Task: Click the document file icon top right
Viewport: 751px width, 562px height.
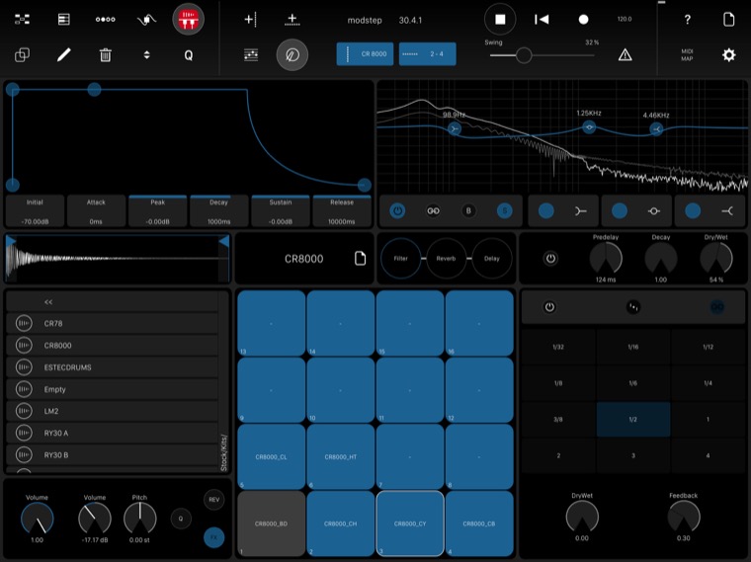Action: tap(729, 20)
